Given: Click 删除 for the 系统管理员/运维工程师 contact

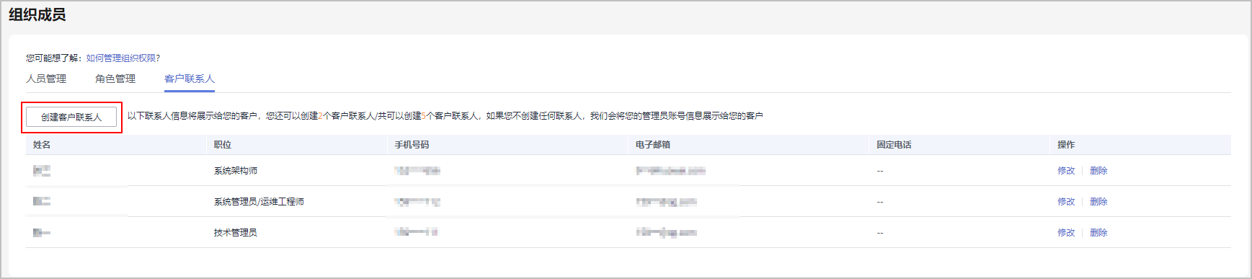Looking at the screenshot, I should 1098,202.
